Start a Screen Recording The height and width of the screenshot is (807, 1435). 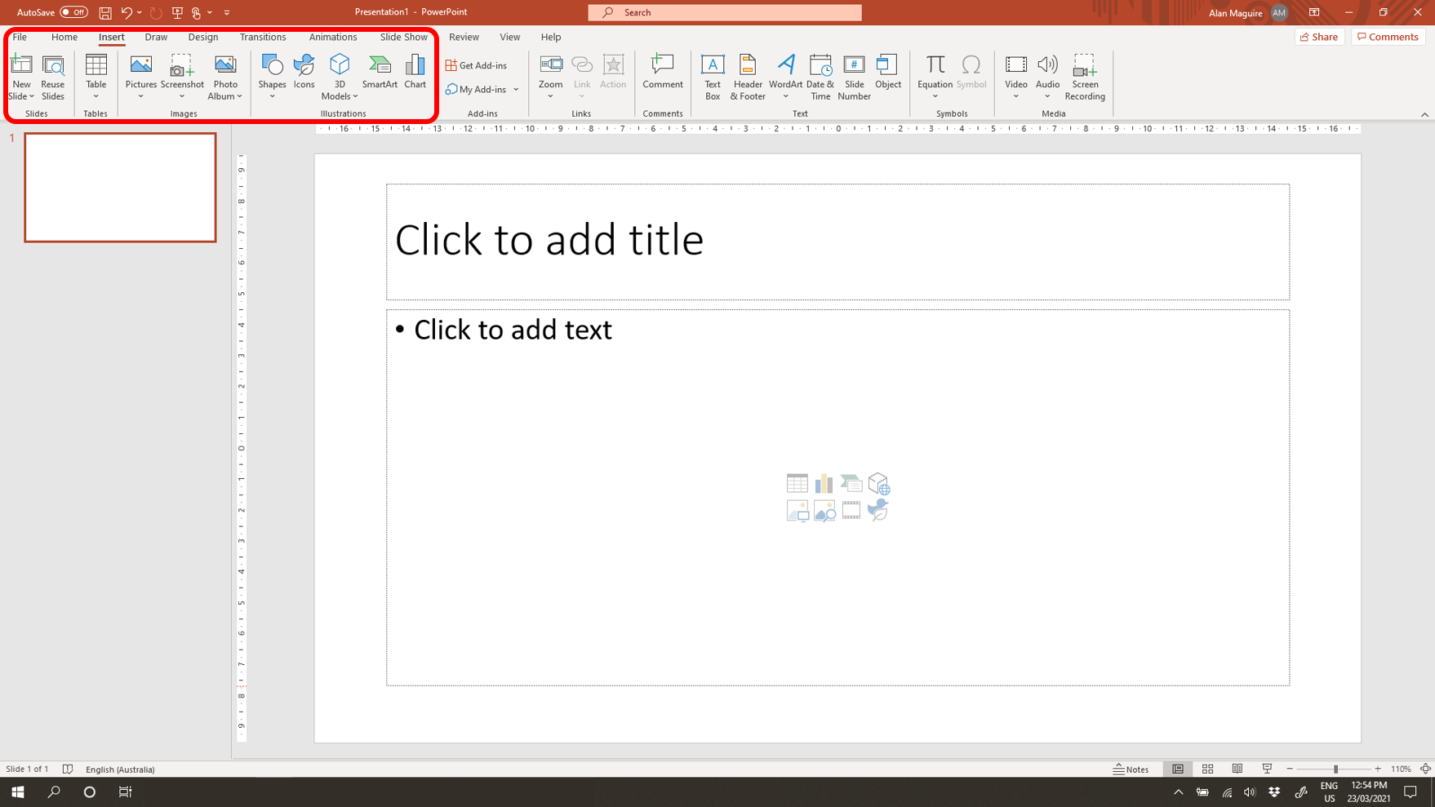1084,77
